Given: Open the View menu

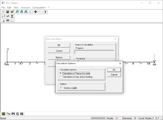Looking at the screenshot, I should [16, 8].
